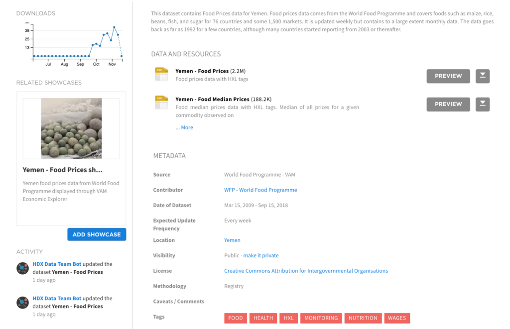Click the peak point in downloads chart
This screenshot has height=329, width=510.
click(114, 27)
